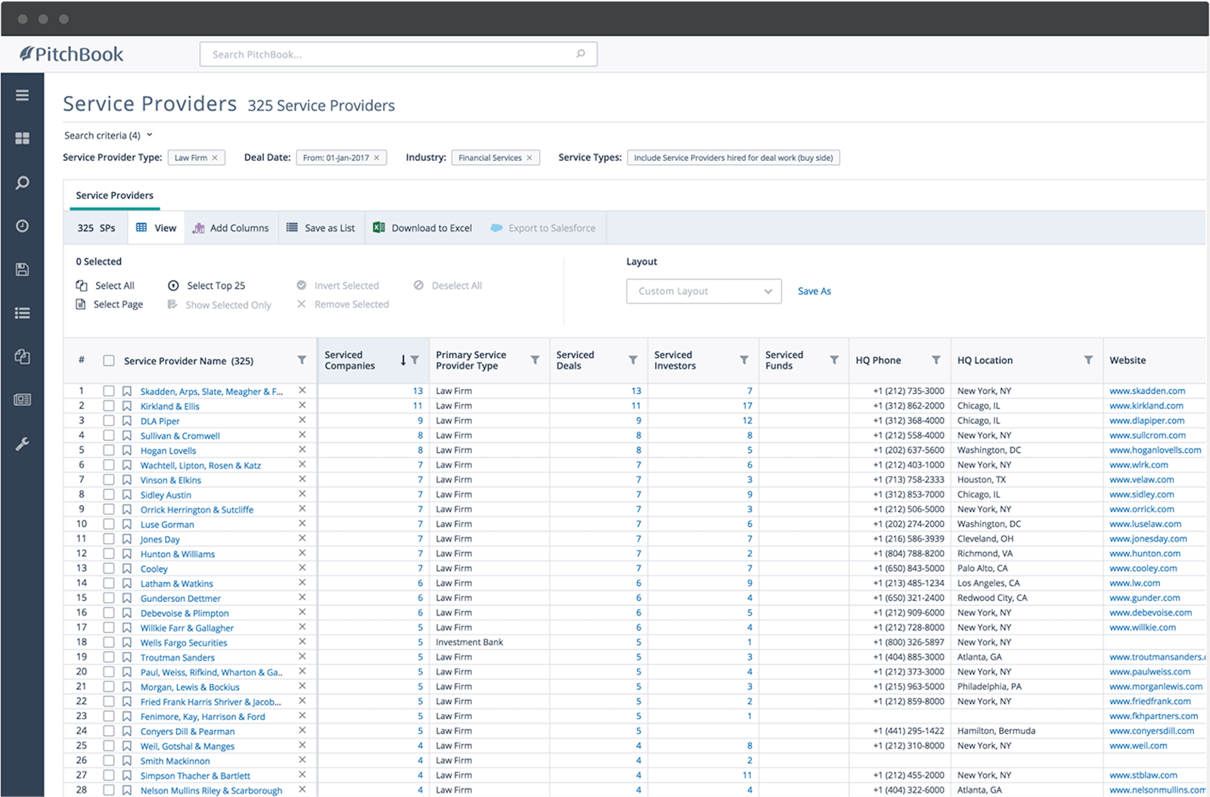
Task: Check the Conyers Dill & Pearman checkbox
Action: coord(109,731)
